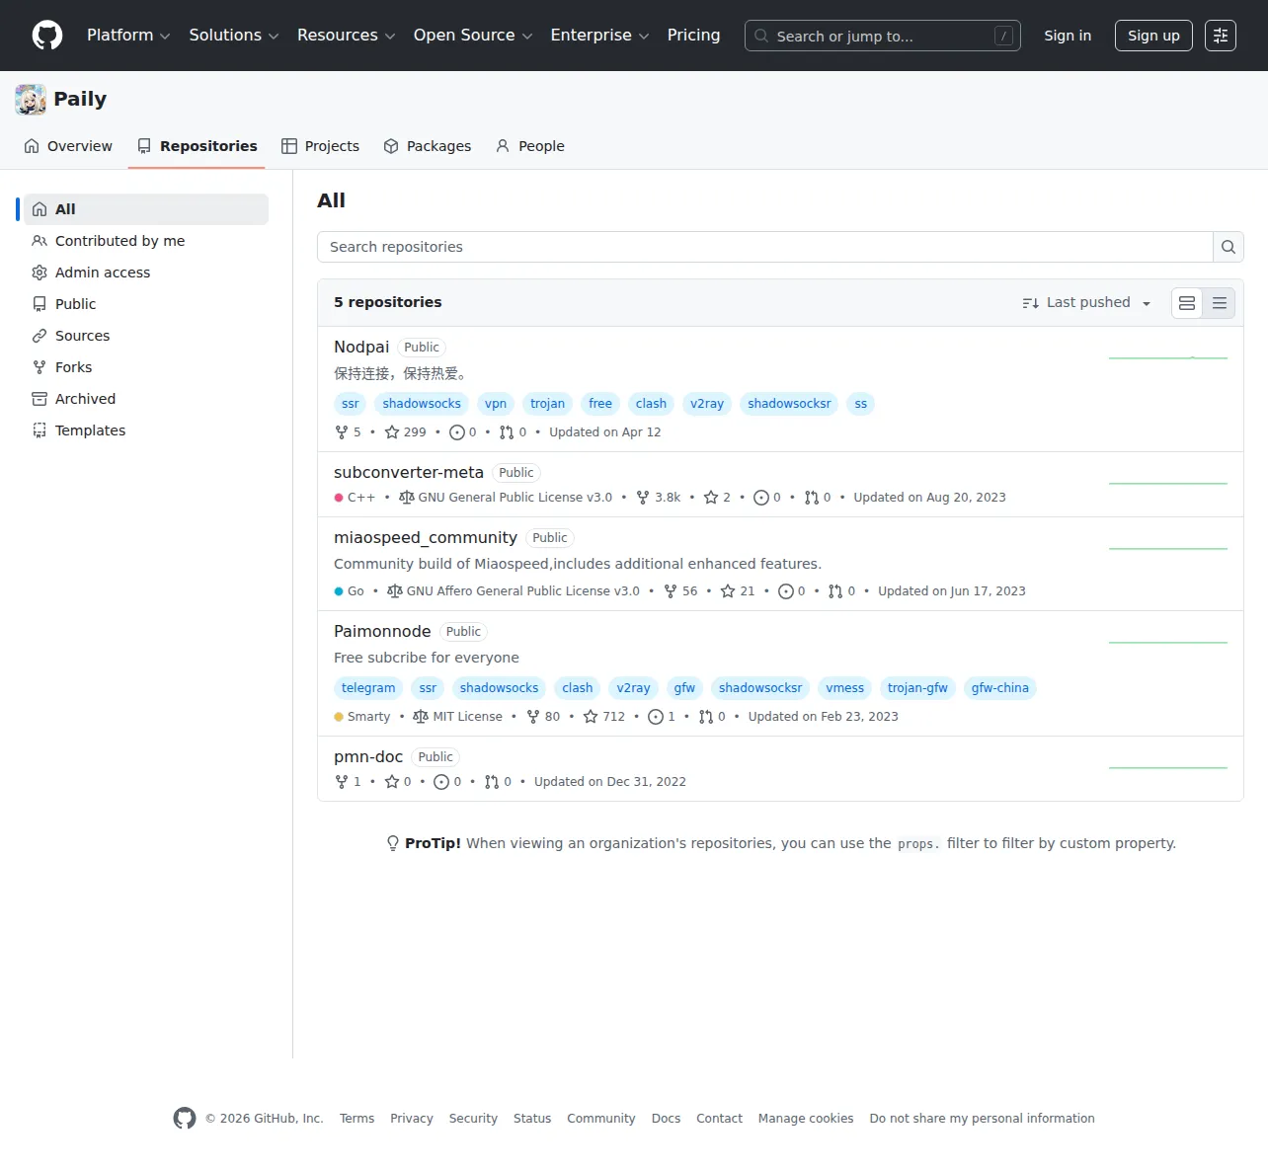
Task: Filter repositories by Forks
Action: click(x=146, y=367)
